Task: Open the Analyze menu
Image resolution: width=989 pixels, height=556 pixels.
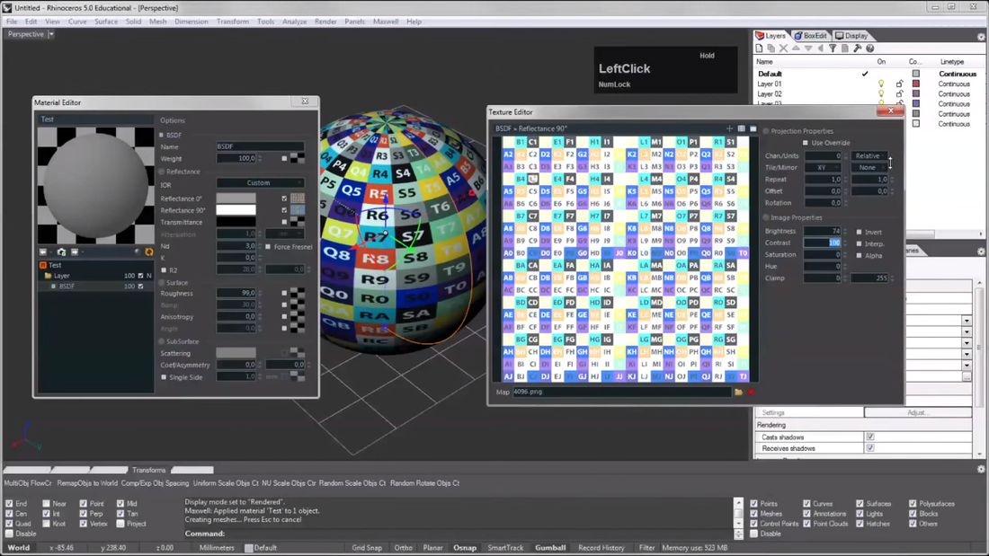Action: (x=294, y=22)
